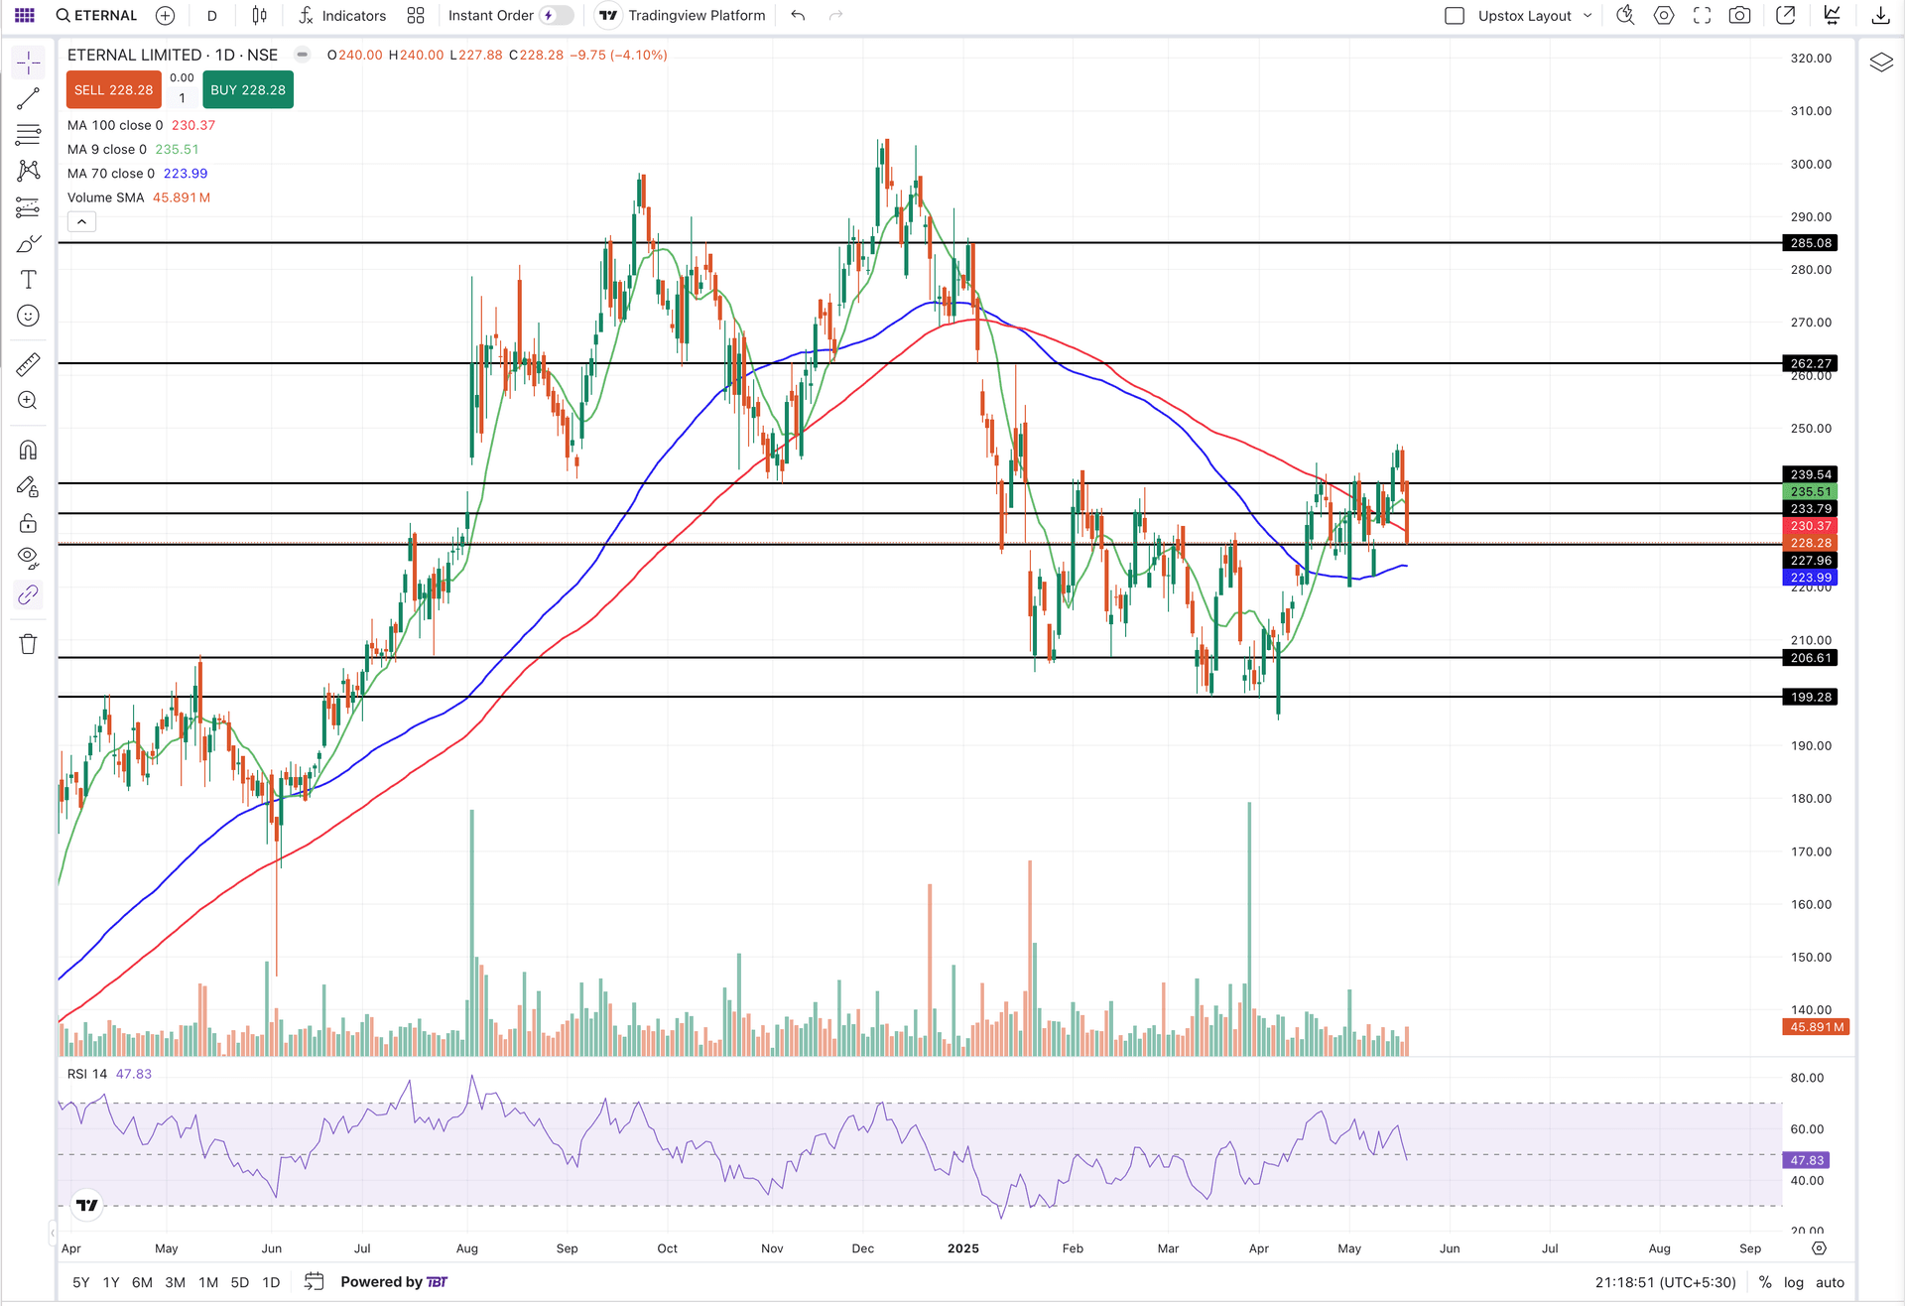Select the 1M time range
The width and height of the screenshot is (1905, 1306).
pyautogui.click(x=208, y=1282)
